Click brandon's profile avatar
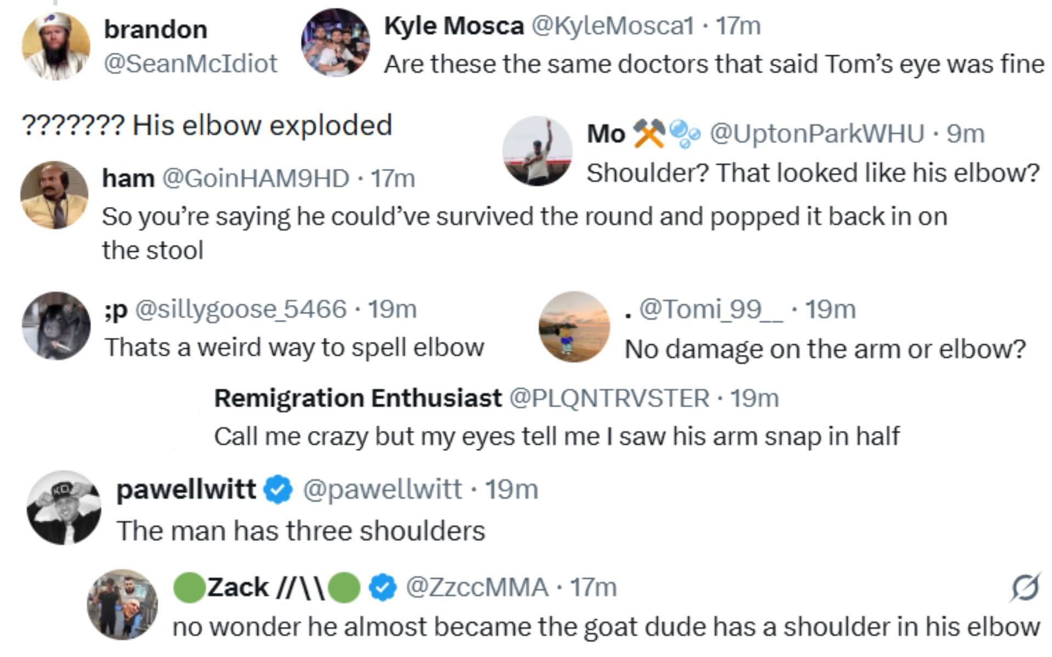1052x657 pixels. coord(56,47)
